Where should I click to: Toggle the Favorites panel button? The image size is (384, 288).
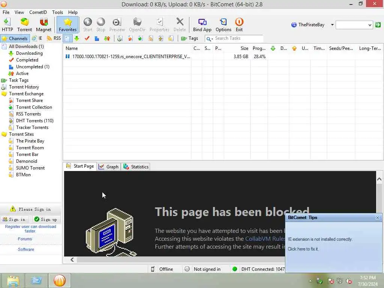(67, 25)
